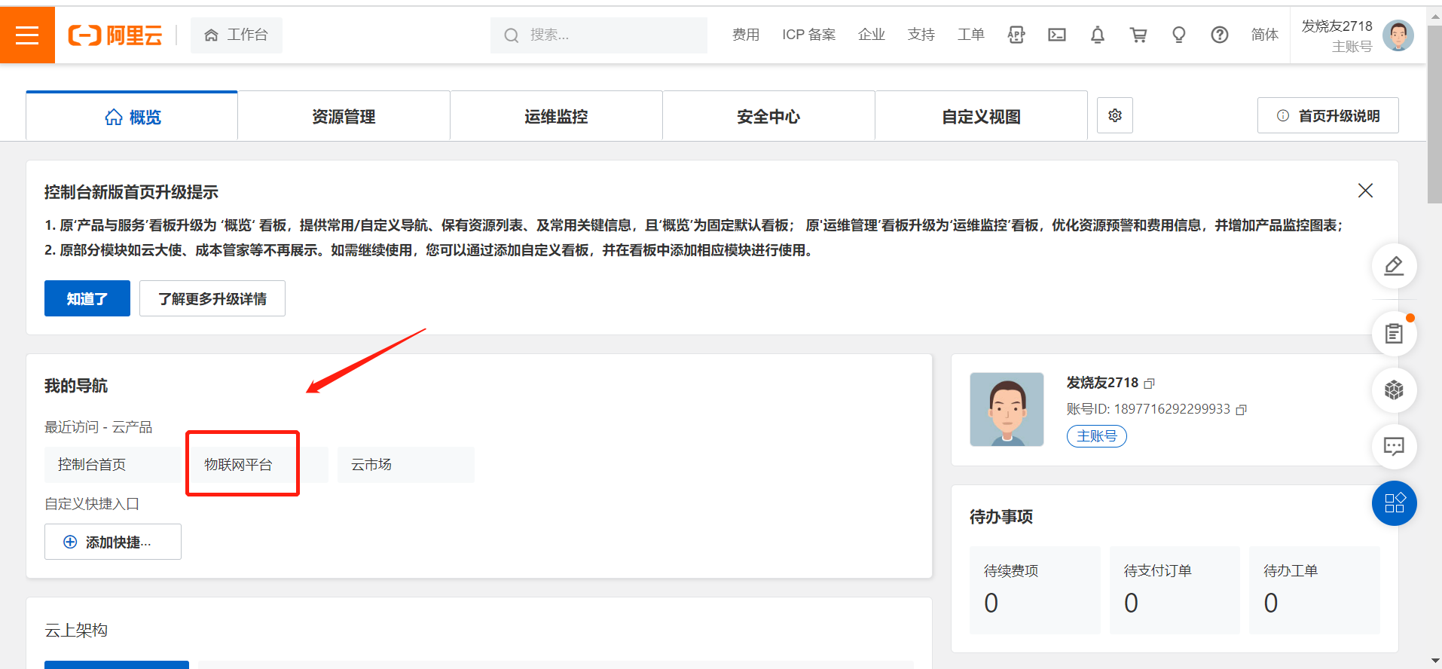Open 物联网平台 shortcut

click(259, 465)
